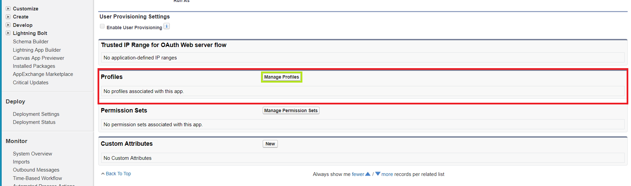Screen dimensions: 631x186
Task: Click the Manage Profiles button
Action: tap(282, 77)
